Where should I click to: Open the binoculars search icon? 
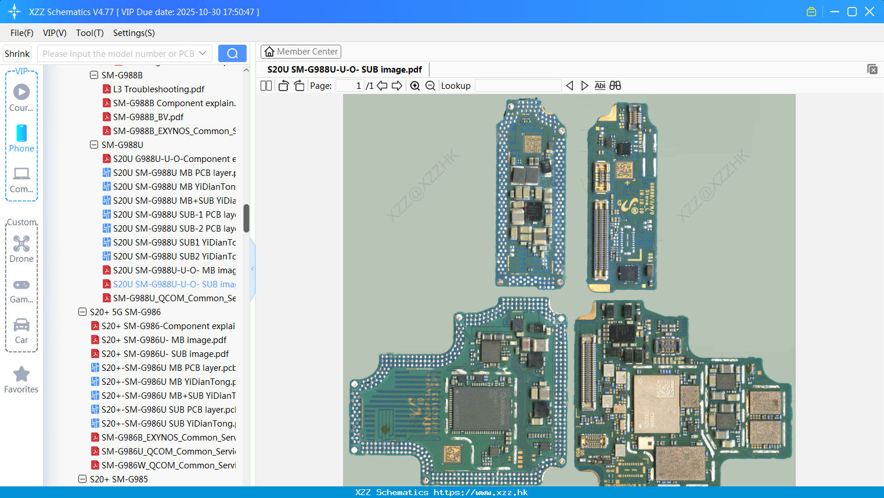615,86
